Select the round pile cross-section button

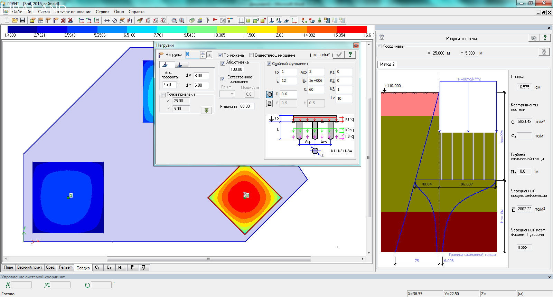[x=270, y=94]
